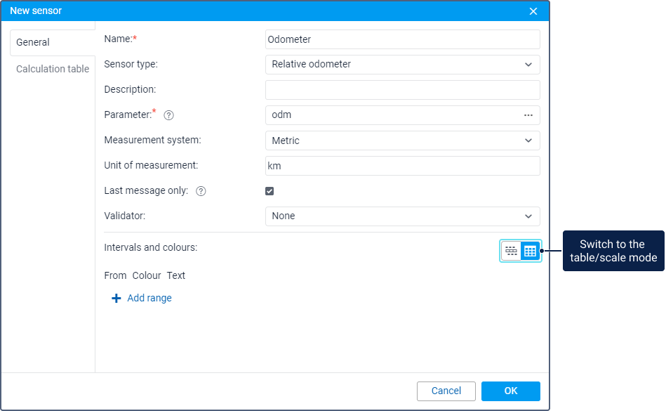Screen dimensions: 666x411
Task: Open parameter options three-dot icon
Action: pos(528,115)
